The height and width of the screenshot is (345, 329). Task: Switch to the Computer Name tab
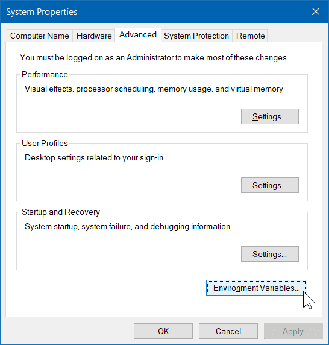tap(40, 36)
